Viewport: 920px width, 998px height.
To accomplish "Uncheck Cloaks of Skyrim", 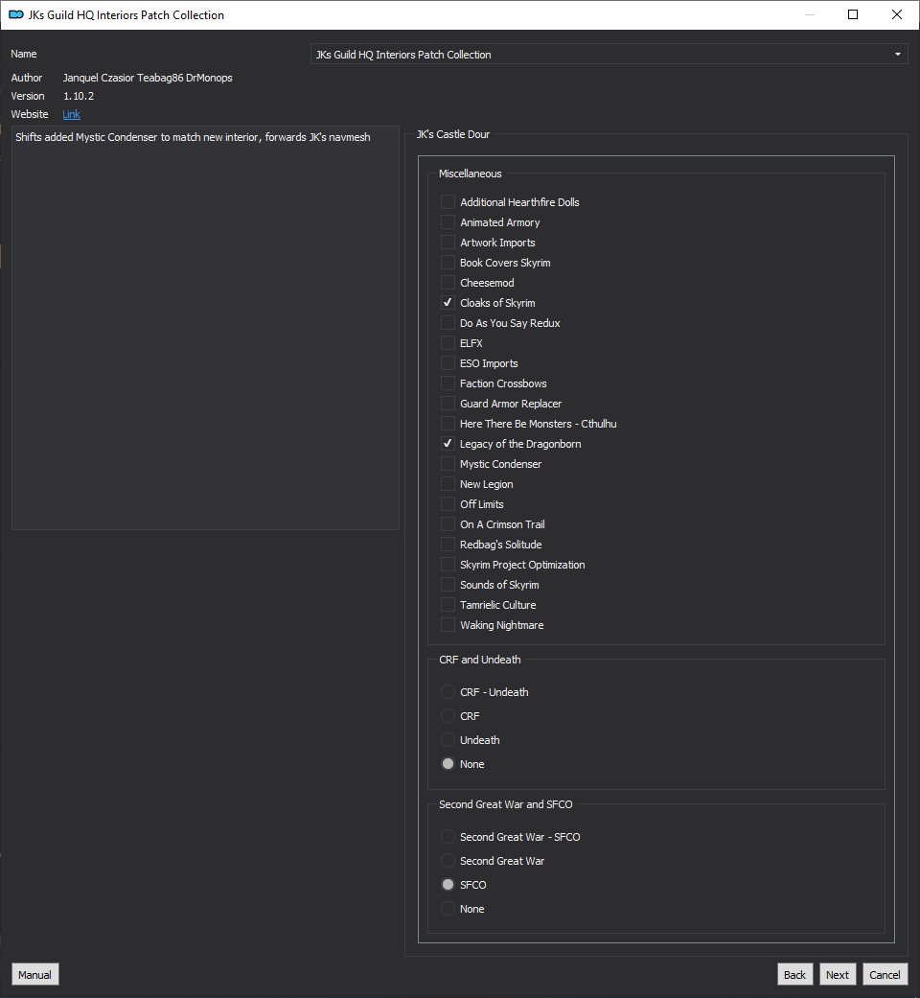I will (x=448, y=302).
